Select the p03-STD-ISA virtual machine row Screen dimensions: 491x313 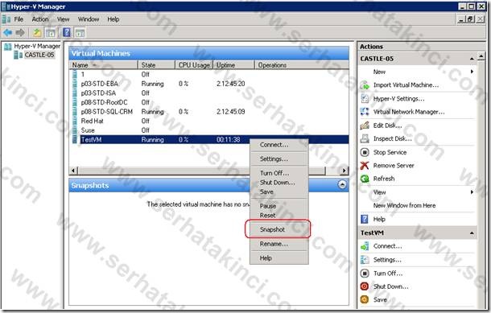(209, 93)
